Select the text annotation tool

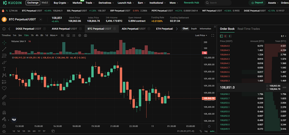4,69
